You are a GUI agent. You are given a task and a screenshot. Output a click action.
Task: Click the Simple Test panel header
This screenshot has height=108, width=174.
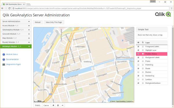(152, 30)
